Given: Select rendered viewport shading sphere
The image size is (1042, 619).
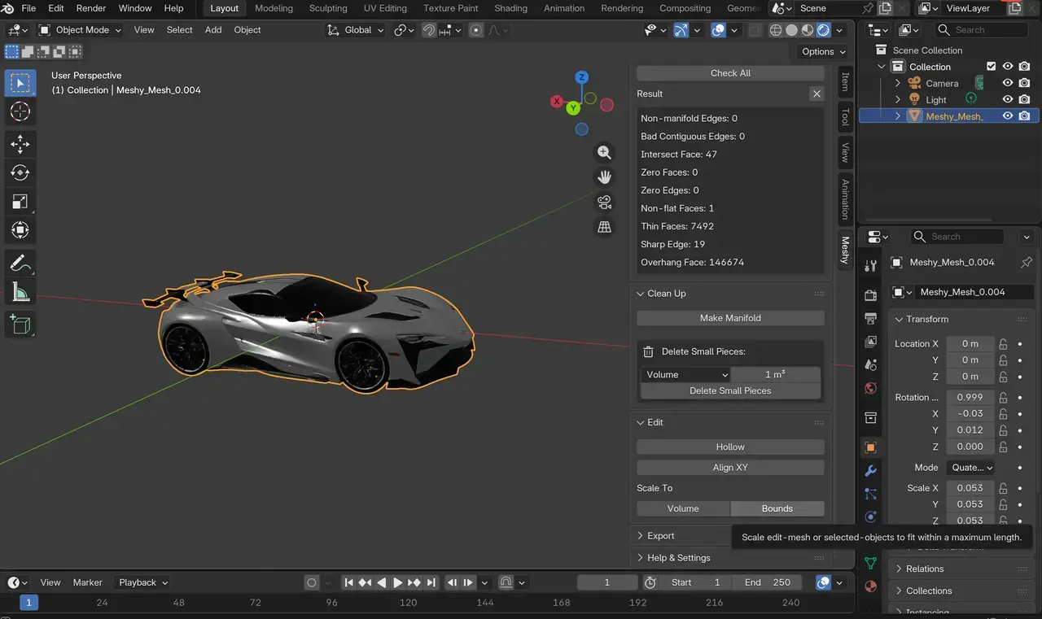Looking at the screenshot, I should [x=823, y=30].
